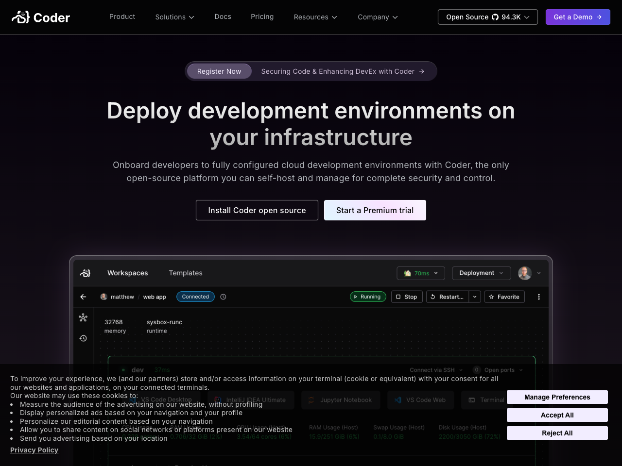Click the Coder logo in header
This screenshot has height=466, width=622.
click(x=41, y=17)
